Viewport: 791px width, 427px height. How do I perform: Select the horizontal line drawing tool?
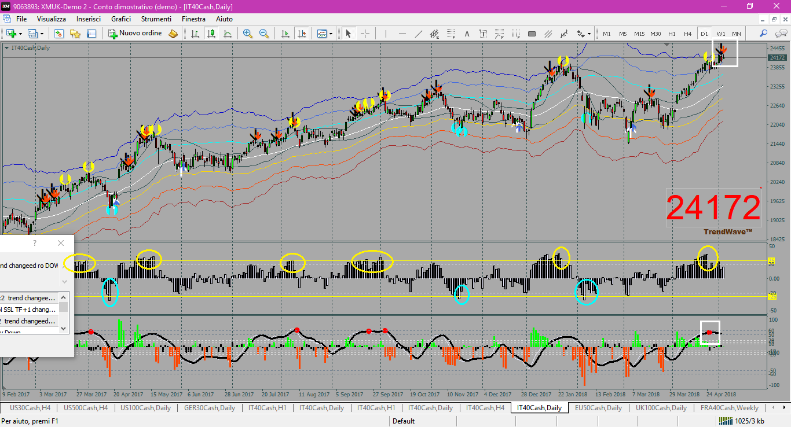(x=402, y=34)
